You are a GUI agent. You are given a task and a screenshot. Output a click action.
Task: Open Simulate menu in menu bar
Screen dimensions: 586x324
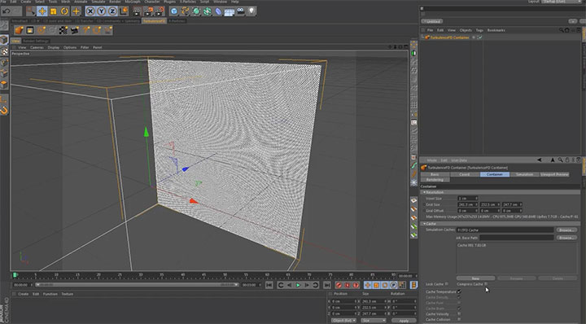[98, 2]
